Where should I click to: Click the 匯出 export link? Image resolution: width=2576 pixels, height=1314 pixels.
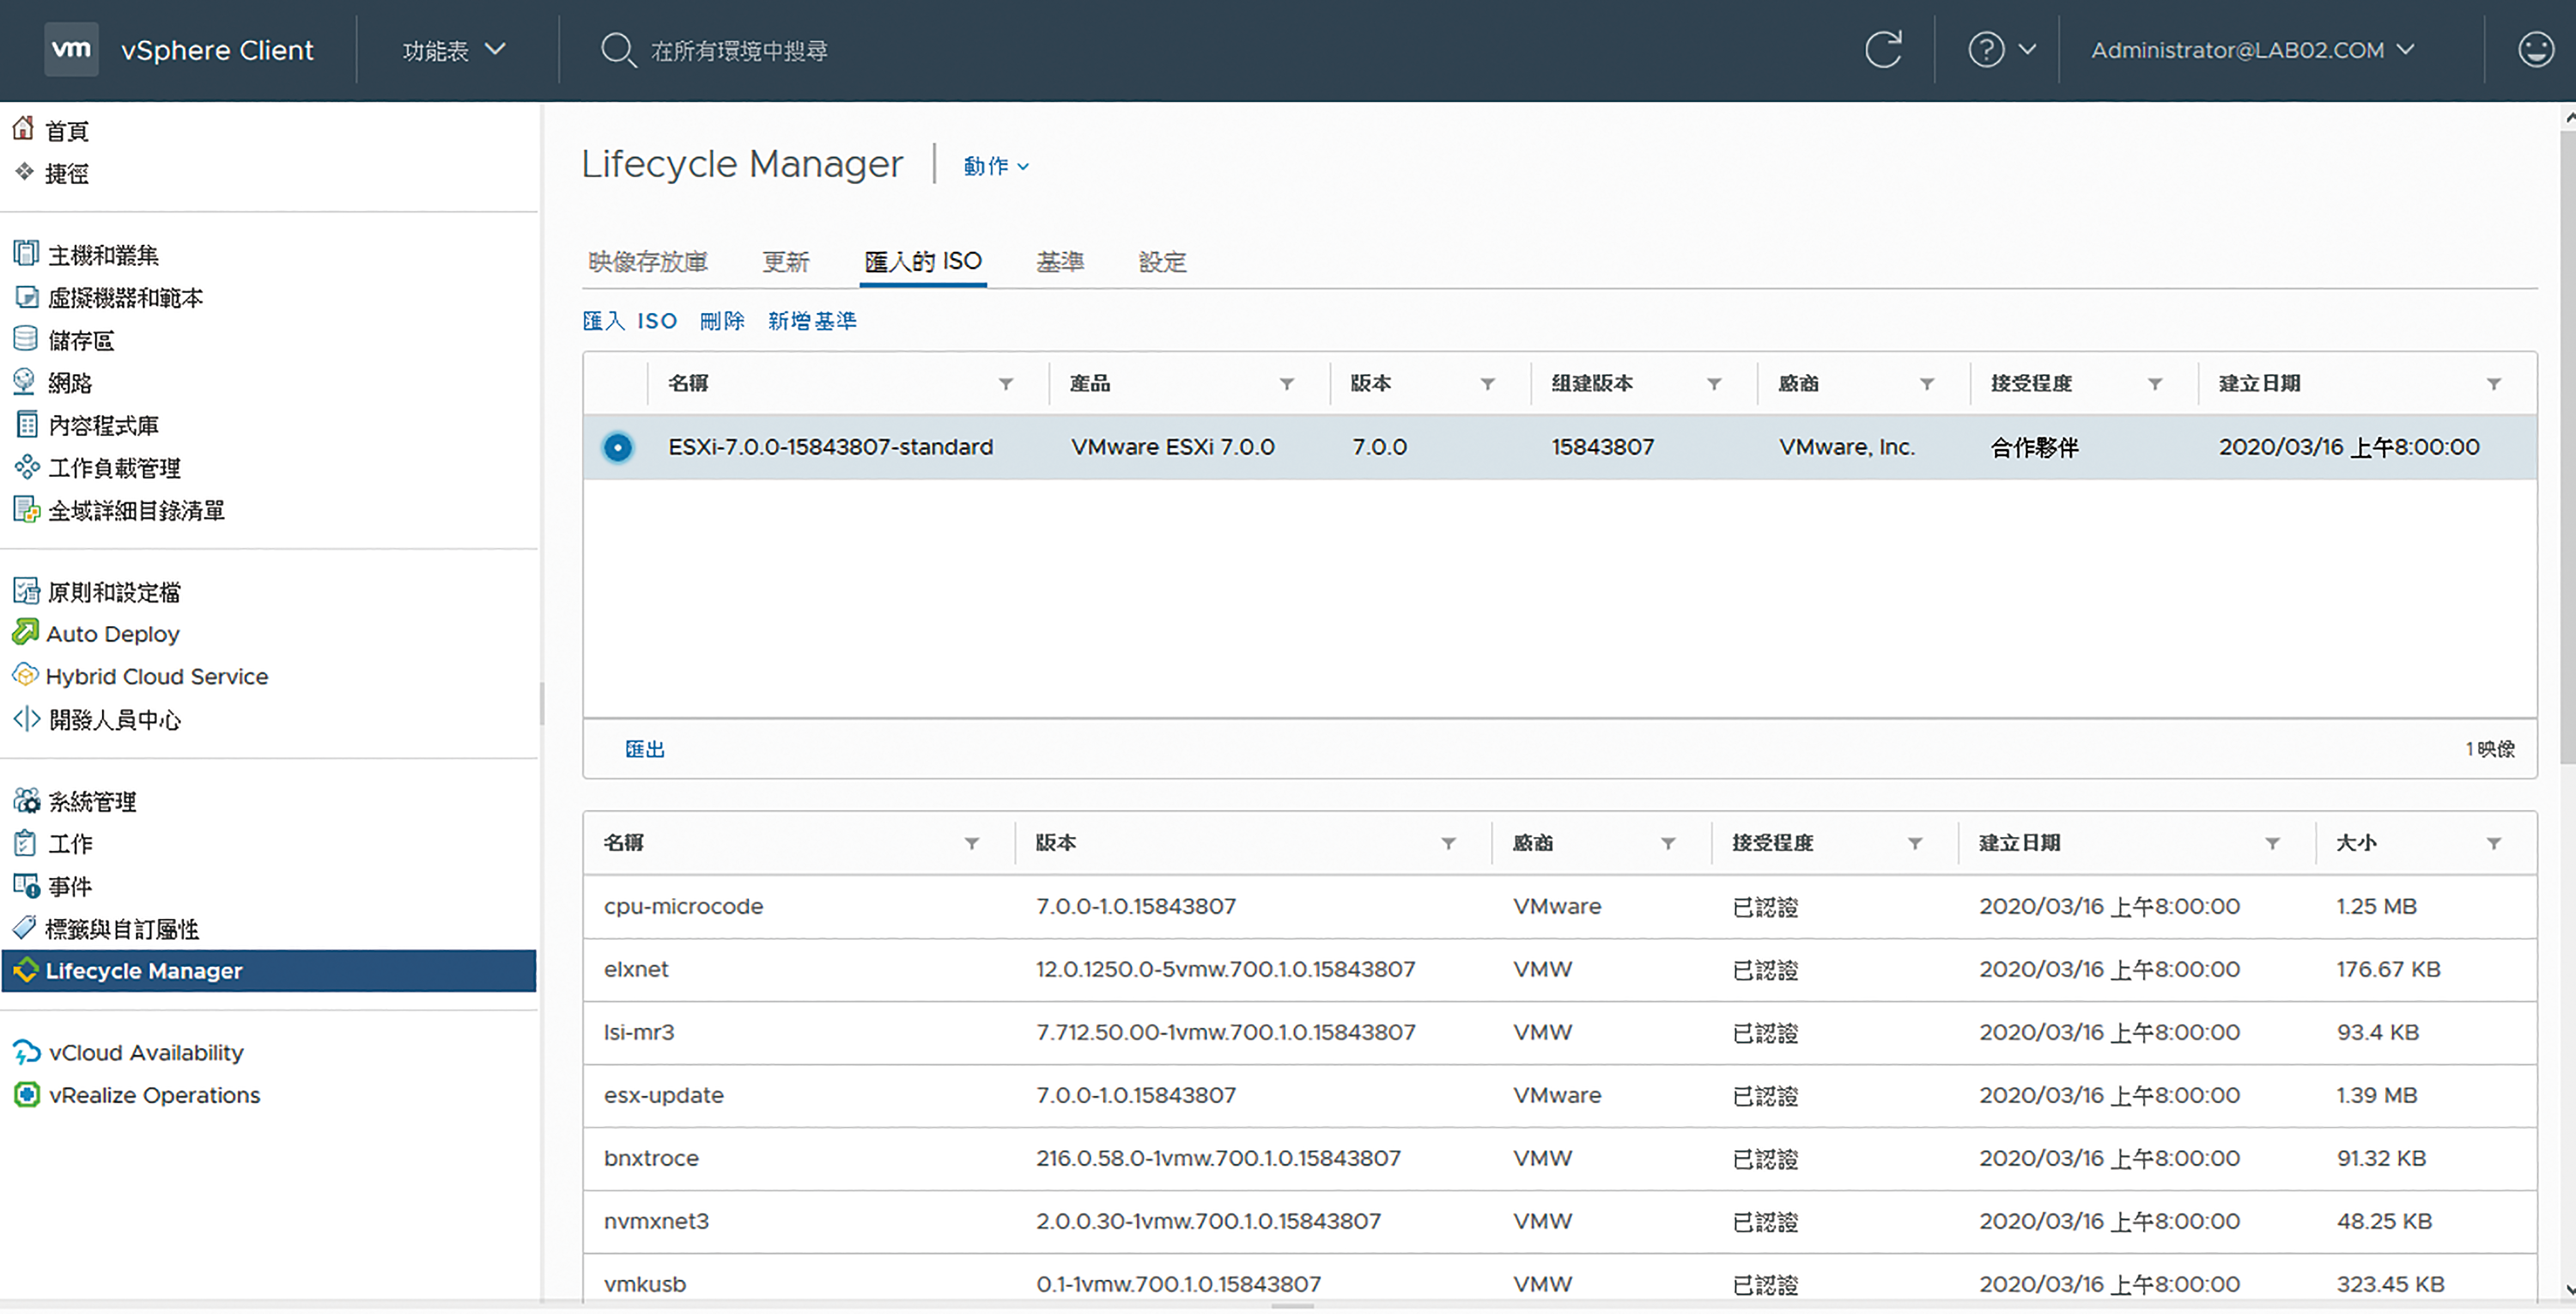[x=644, y=749]
